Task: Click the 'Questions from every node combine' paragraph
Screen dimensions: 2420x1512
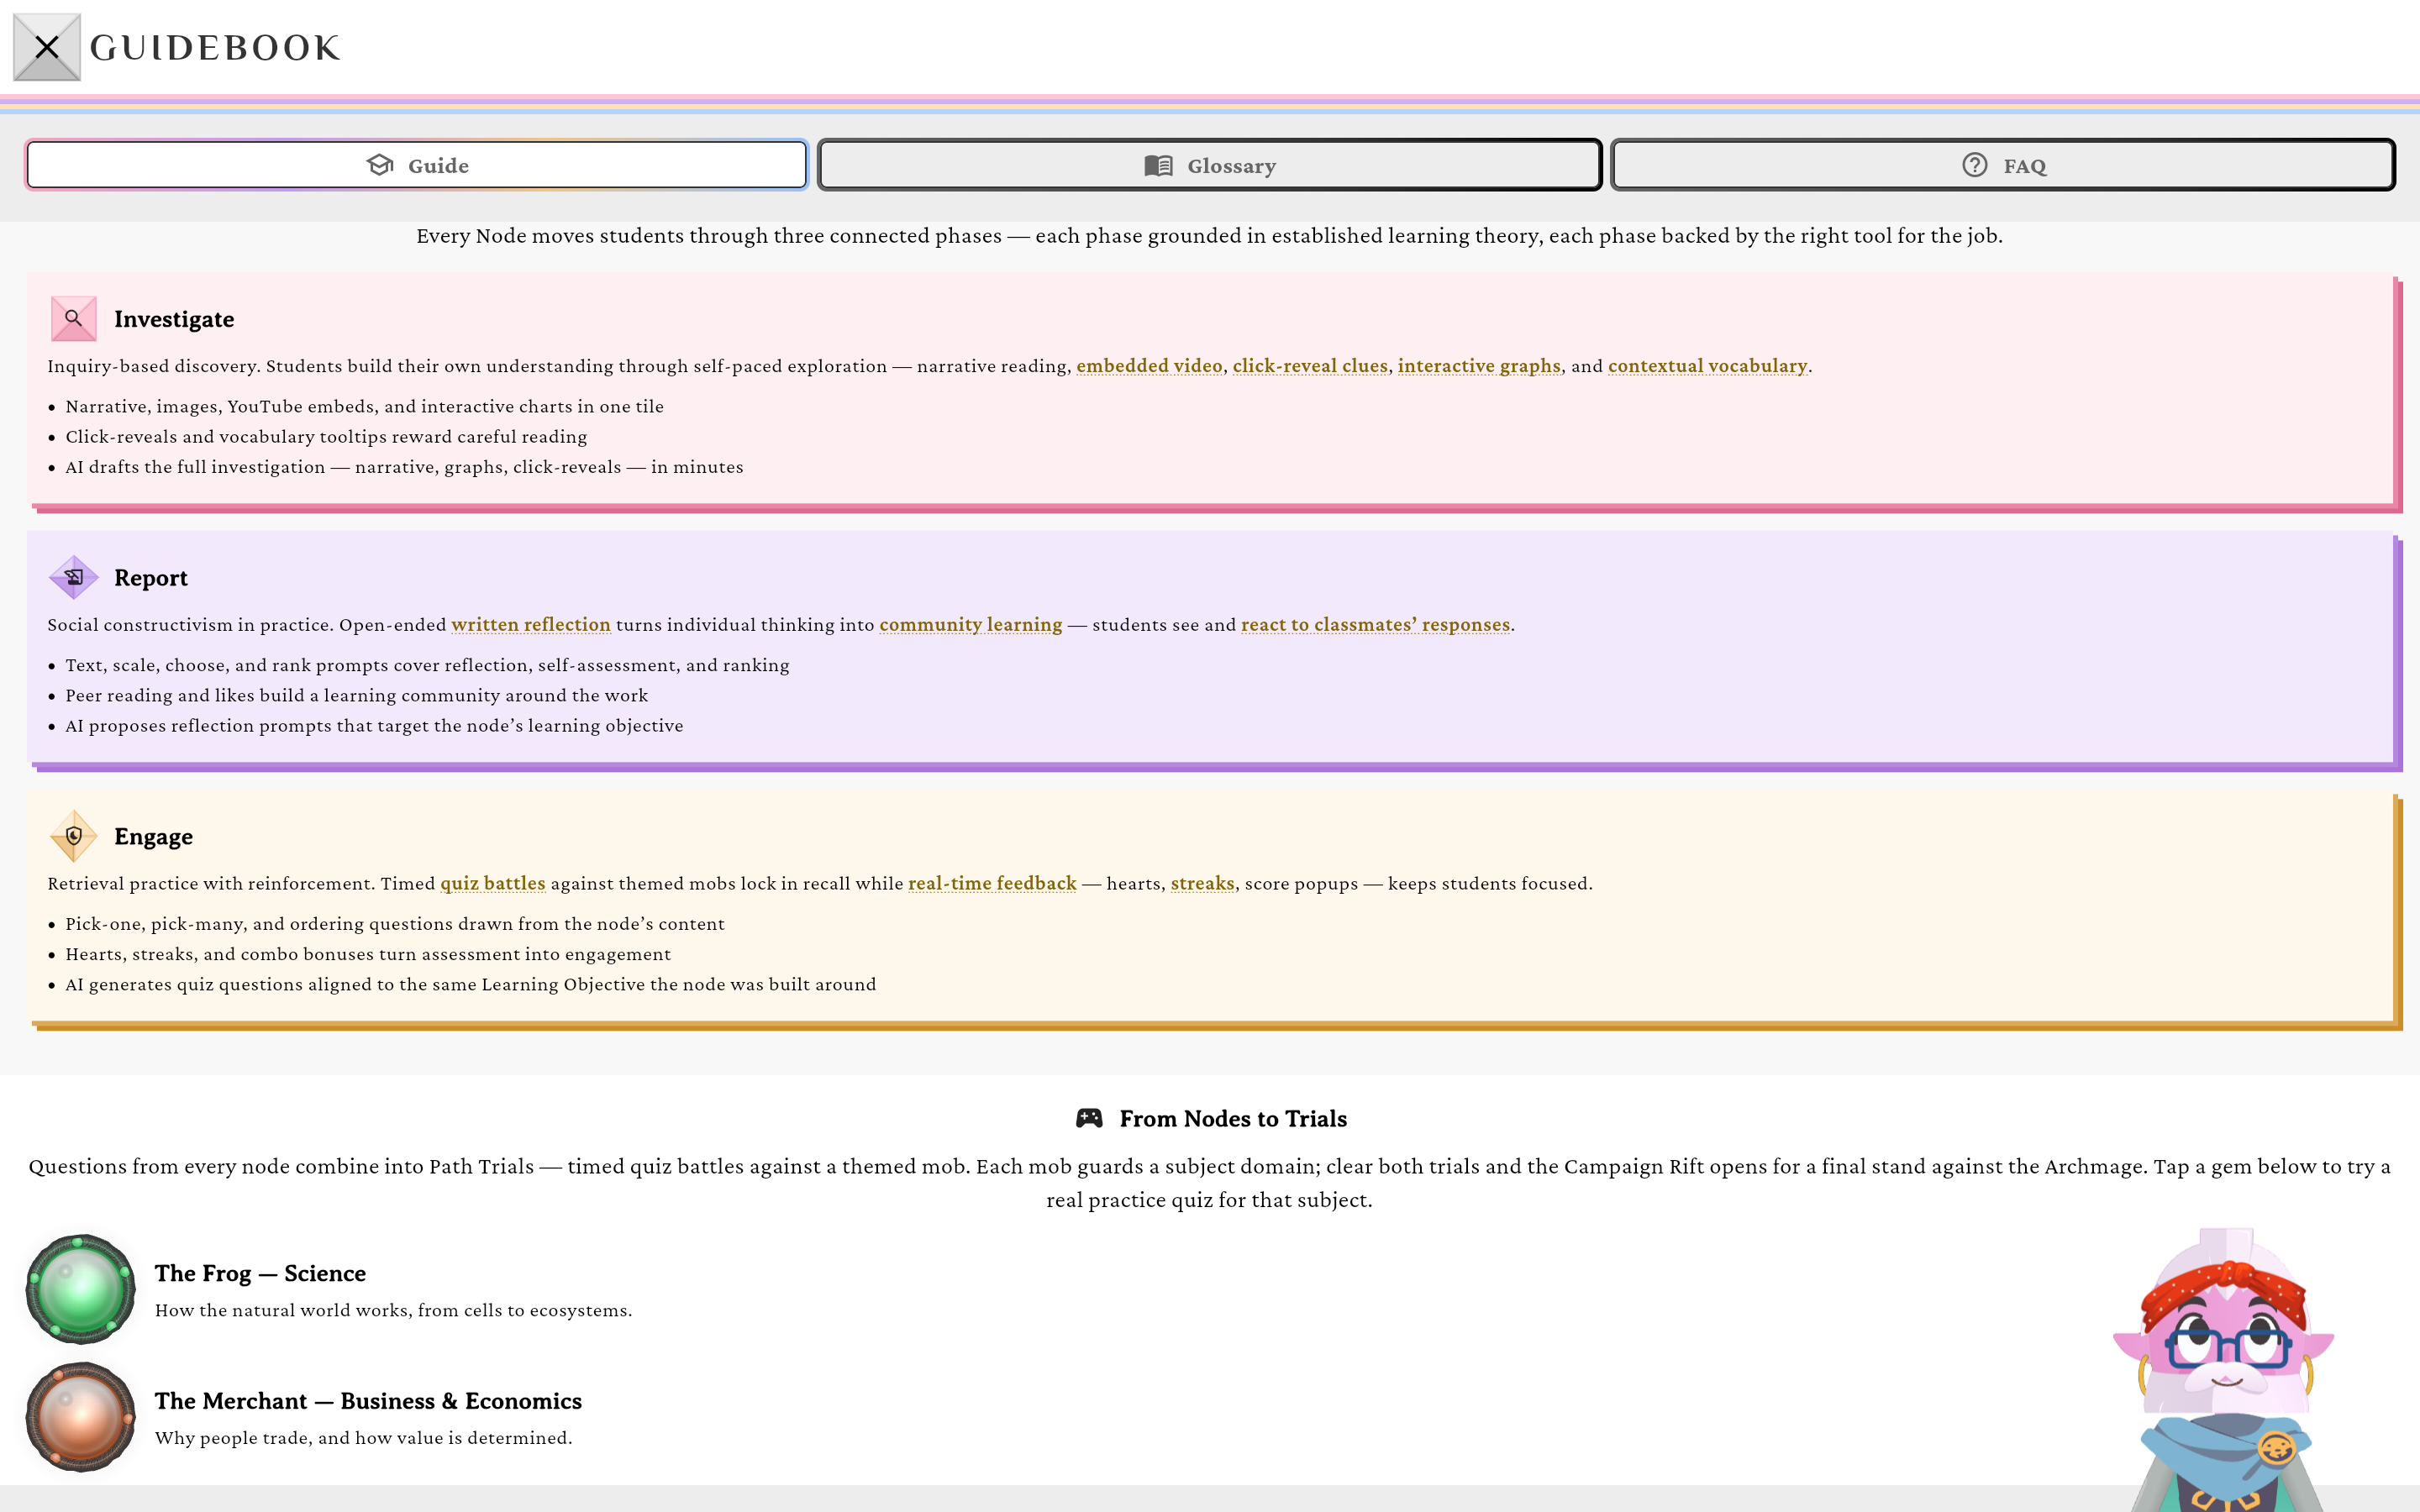Action: pos(1210,1183)
